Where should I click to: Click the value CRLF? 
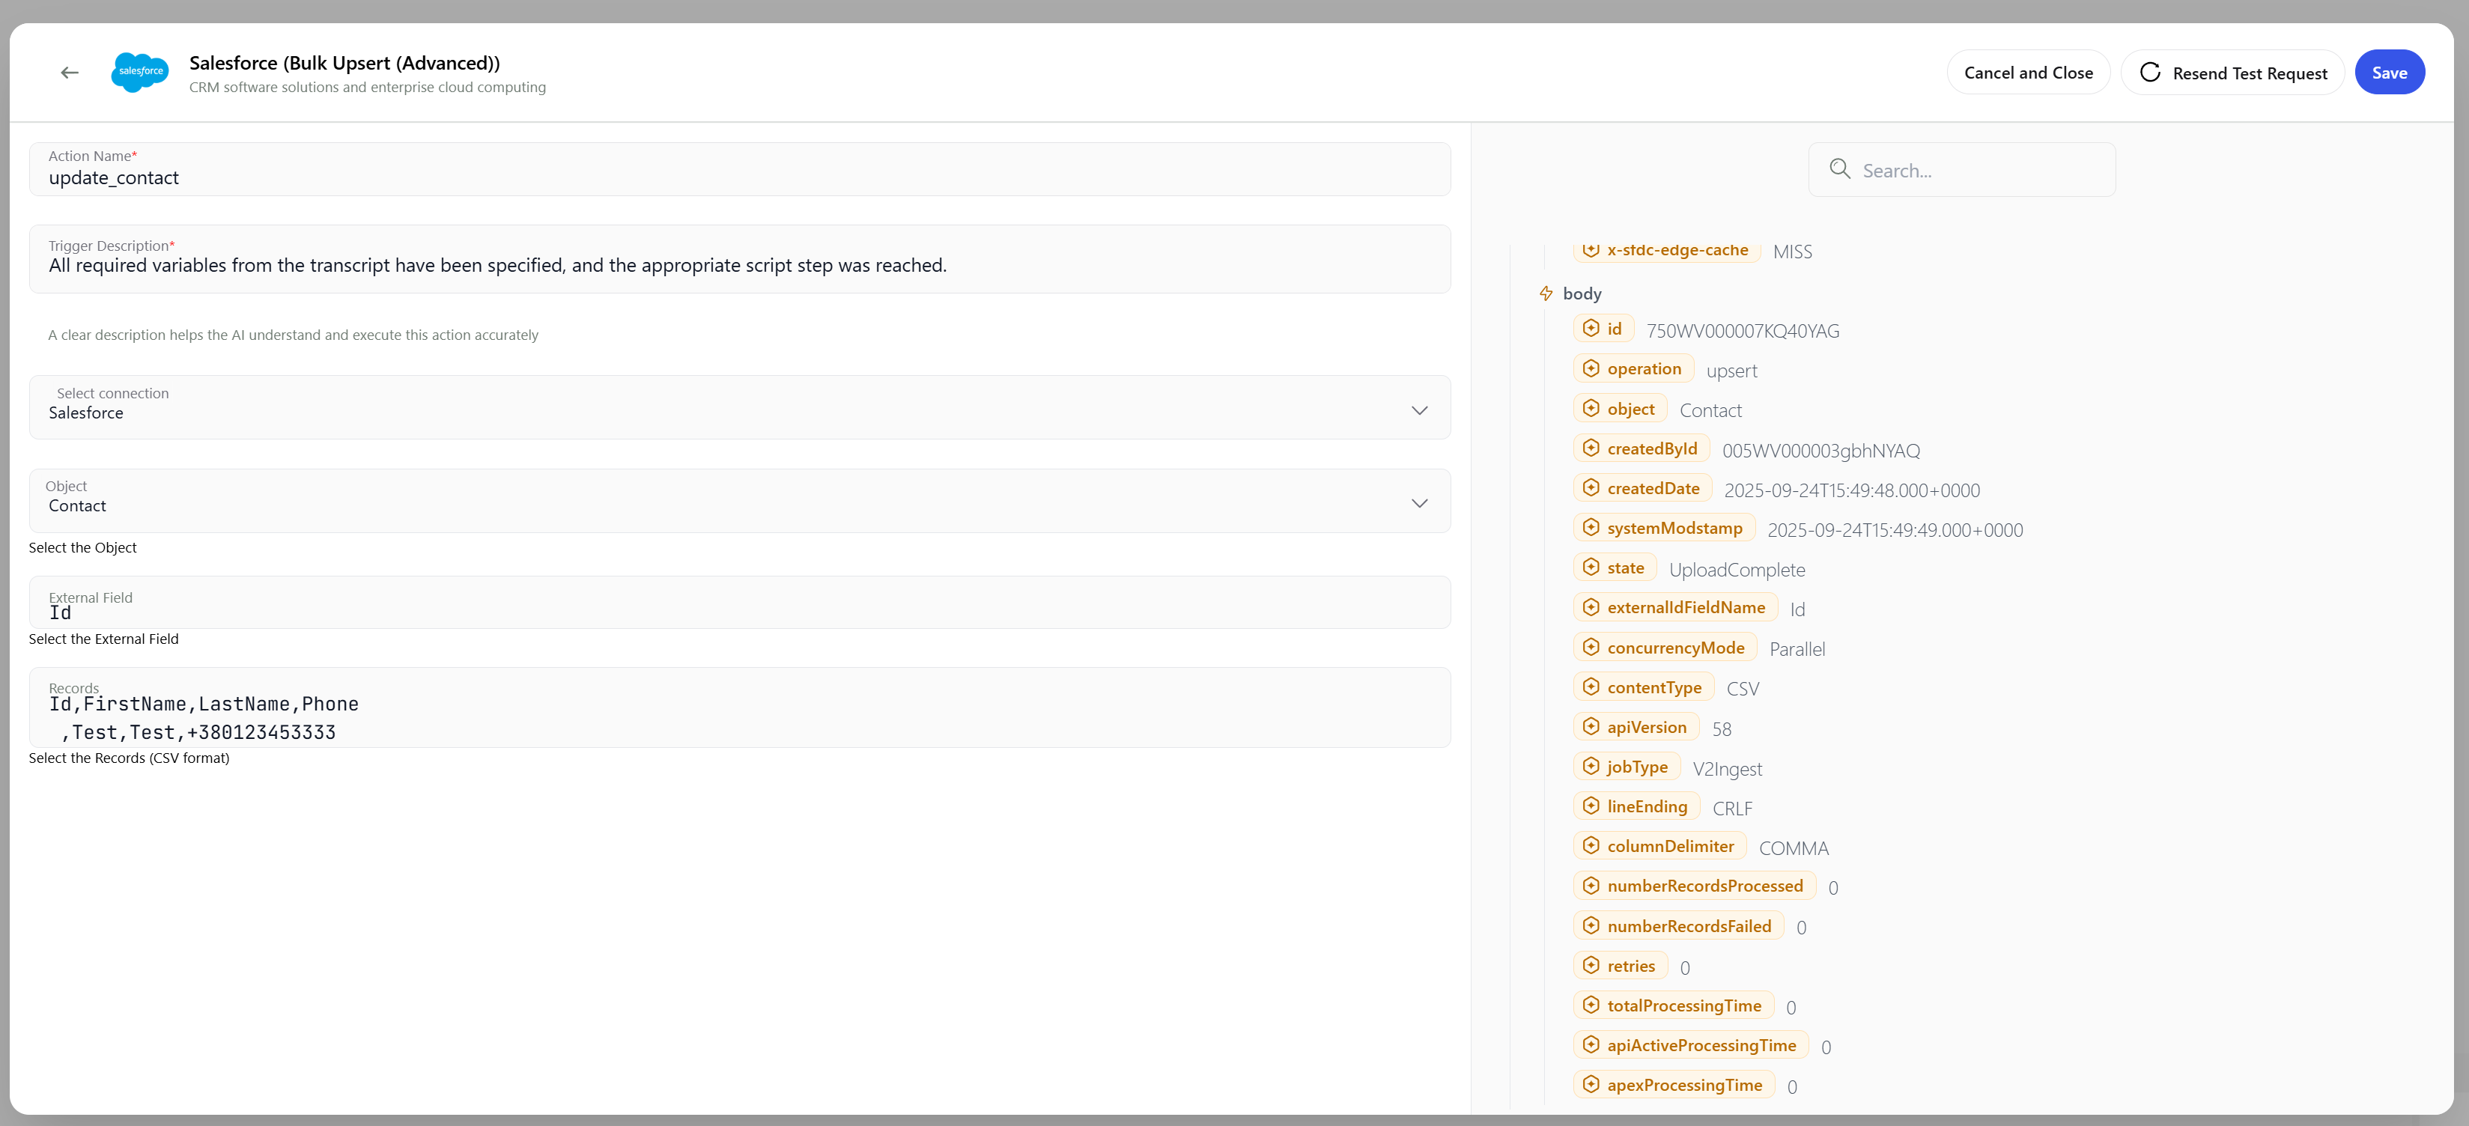1732,808
